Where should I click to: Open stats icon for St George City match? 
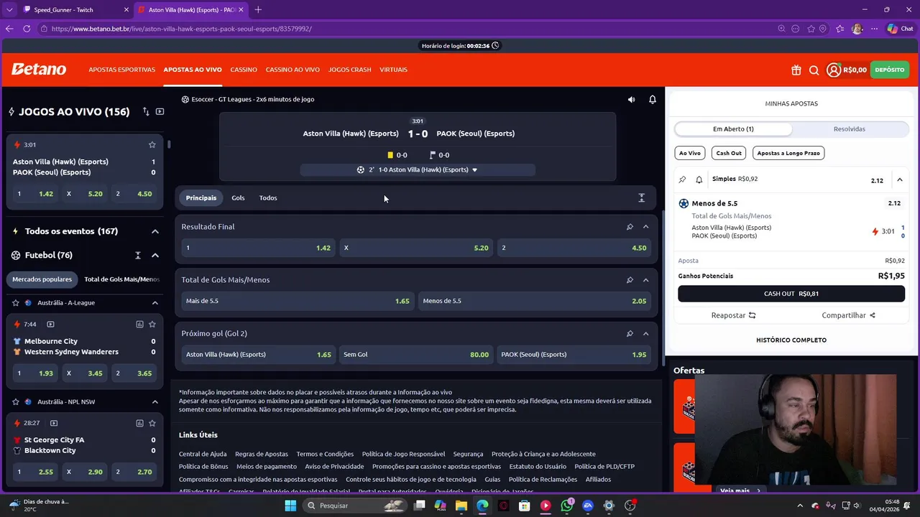139,424
